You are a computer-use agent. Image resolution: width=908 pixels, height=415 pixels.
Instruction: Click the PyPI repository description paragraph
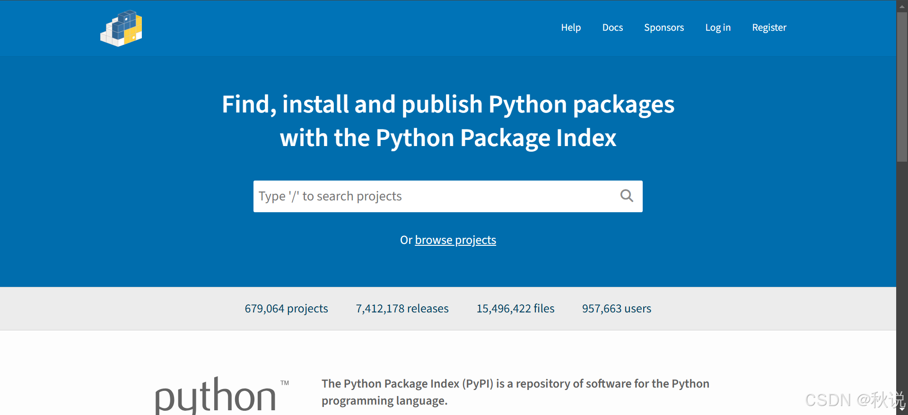[515, 392]
